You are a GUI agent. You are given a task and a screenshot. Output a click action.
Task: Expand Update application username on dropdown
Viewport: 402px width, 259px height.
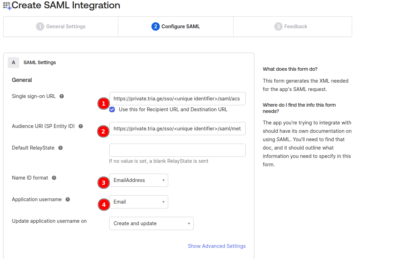(x=151, y=223)
